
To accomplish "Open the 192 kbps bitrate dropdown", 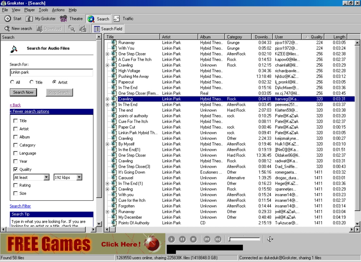I will point(79,178).
